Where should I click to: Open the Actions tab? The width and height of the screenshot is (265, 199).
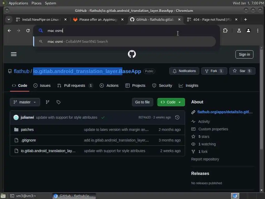point(109,86)
